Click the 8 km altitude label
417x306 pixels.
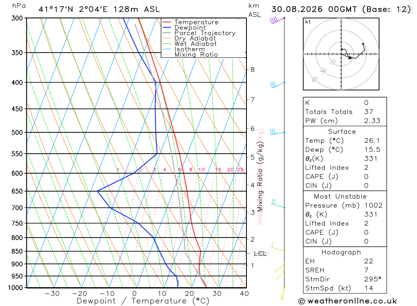point(252,70)
